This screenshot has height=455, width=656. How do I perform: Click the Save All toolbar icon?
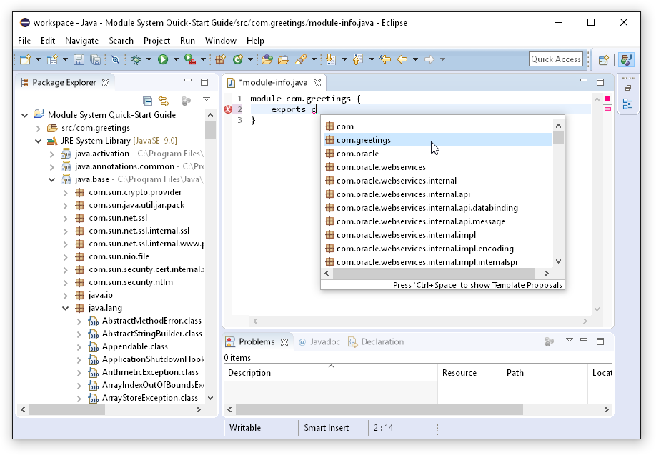pyautogui.click(x=95, y=60)
